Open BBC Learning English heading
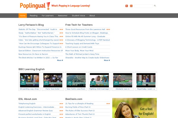Screen dimensions: 178x118 [x=31, y=69]
